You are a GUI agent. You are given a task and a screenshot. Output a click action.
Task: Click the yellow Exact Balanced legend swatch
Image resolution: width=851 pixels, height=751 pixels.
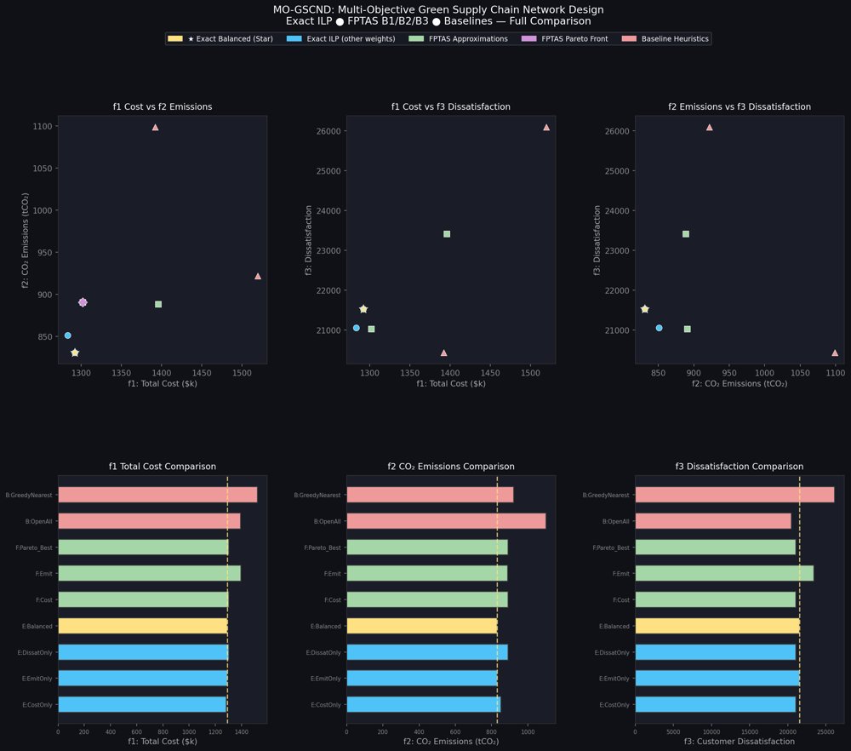(x=175, y=38)
